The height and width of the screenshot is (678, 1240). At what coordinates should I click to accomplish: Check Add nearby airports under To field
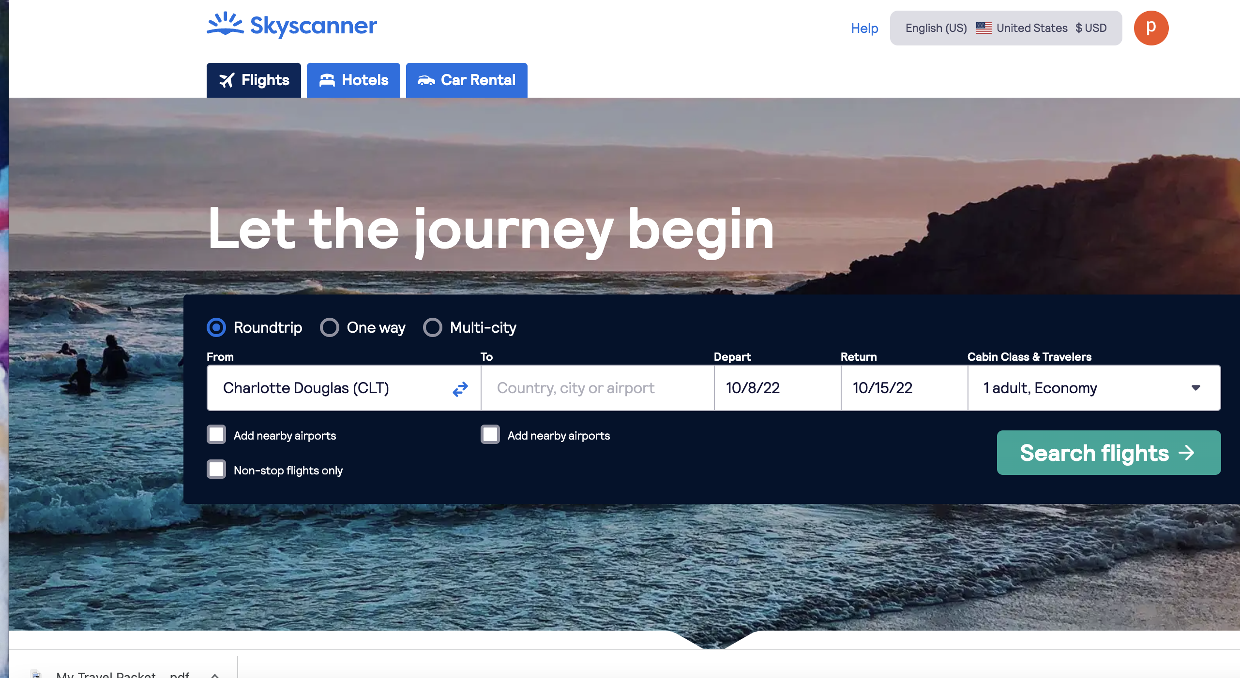pos(490,434)
